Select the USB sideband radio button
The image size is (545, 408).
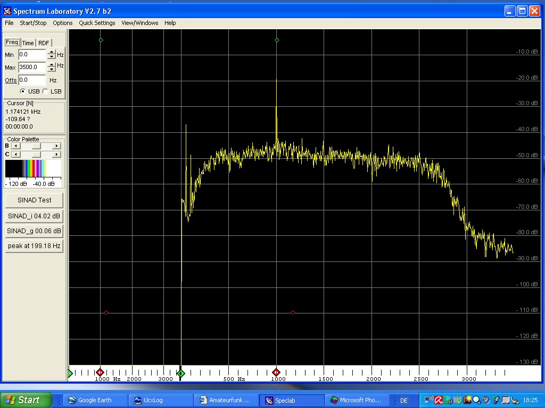coord(22,91)
